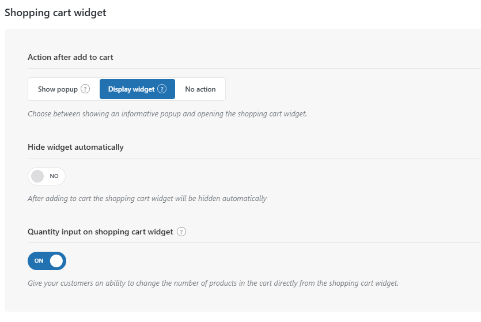Click the Action after add to cart heading

[70, 57]
